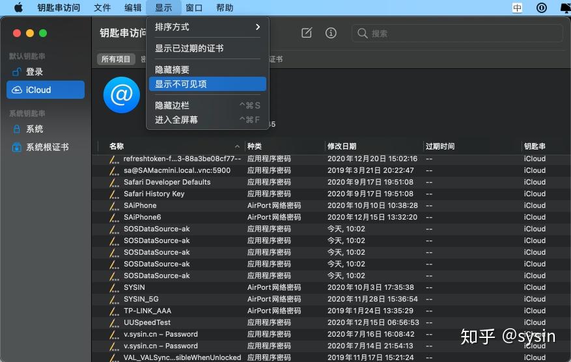Choose 进入全屏幕 menu entry
571x362 pixels.
pyautogui.click(x=208, y=120)
